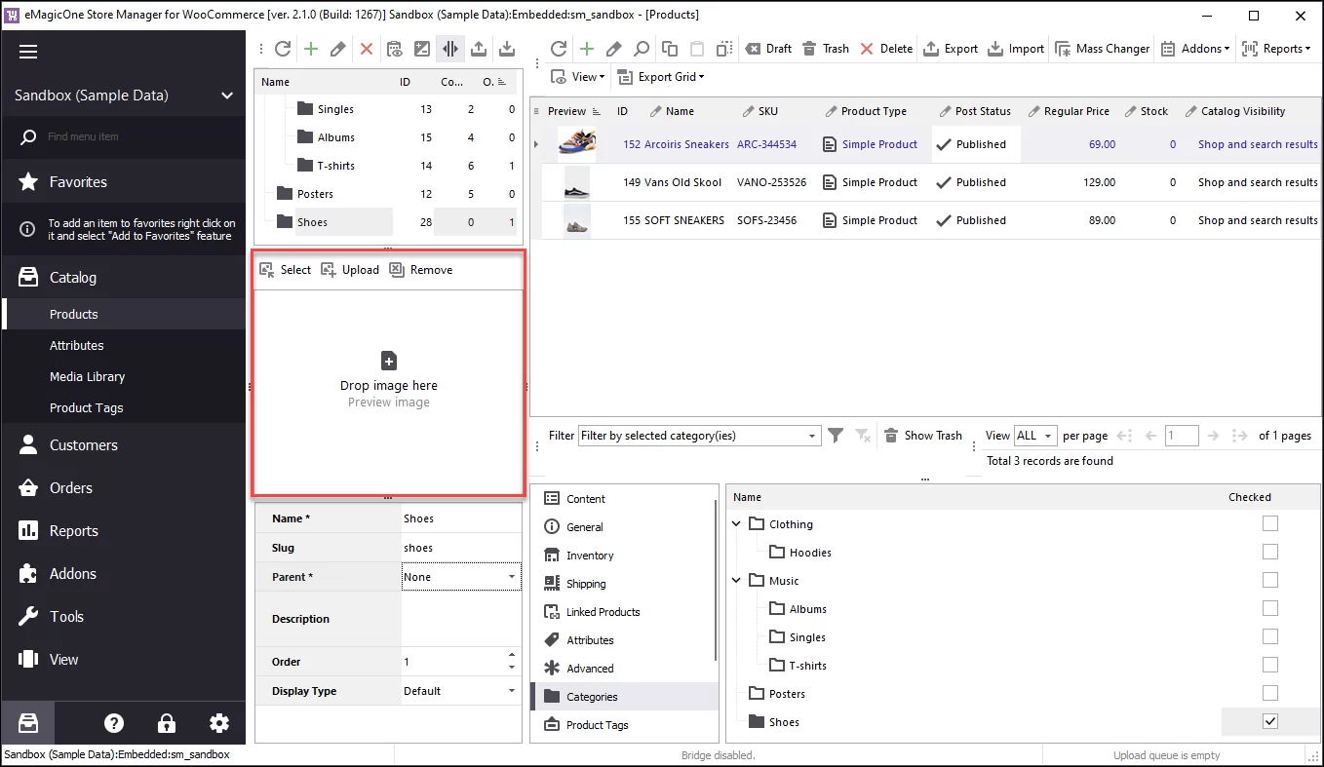The height and width of the screenshot is (767, 1324).
Task: Tick the checkbox next to Hoodies
Action: click(1269, 552)
